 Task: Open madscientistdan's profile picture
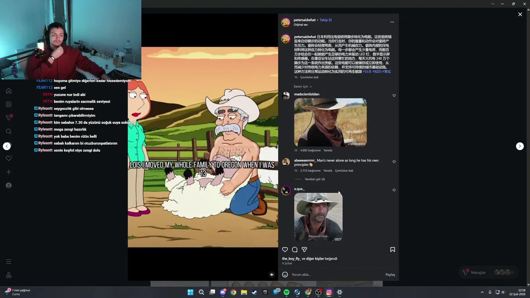pyautogui.click(x=286, y=96)
